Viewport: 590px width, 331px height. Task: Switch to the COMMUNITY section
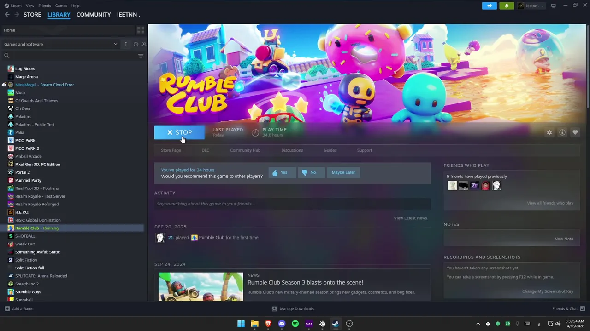tap(94, 15)
